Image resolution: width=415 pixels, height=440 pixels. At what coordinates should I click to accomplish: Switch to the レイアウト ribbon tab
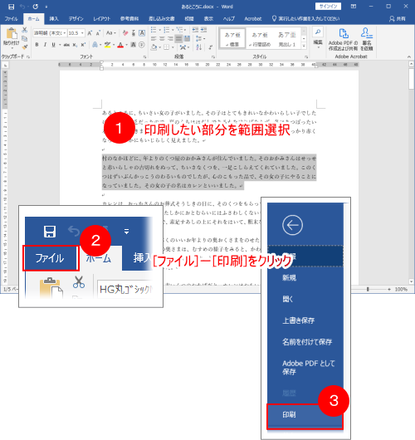pyautogui.click(x=102, y=19)
